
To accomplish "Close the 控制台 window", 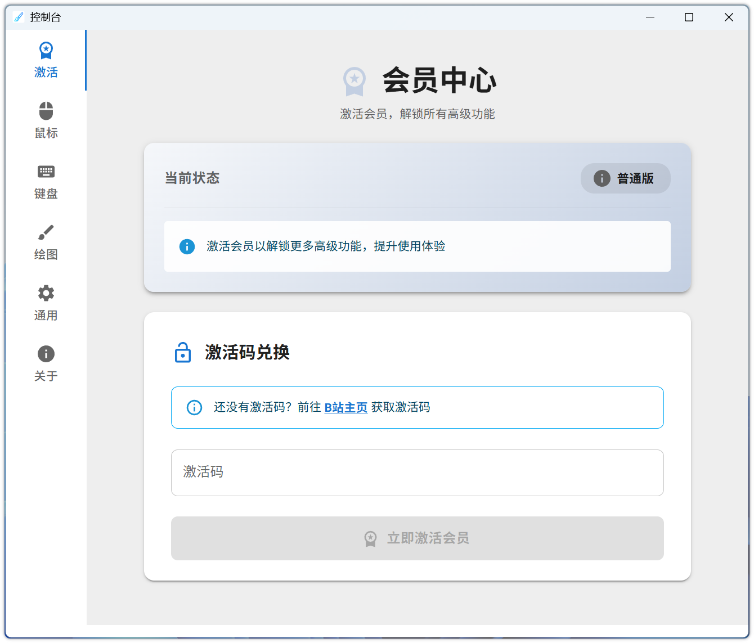I will pyautogui.click(x=729, y=17).
